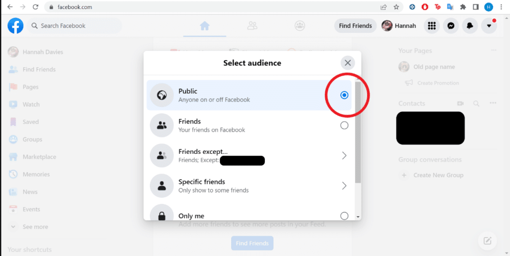Click the Specific friends person icon
This screenshot has height=256, width=510.
(x=162, y=186)
